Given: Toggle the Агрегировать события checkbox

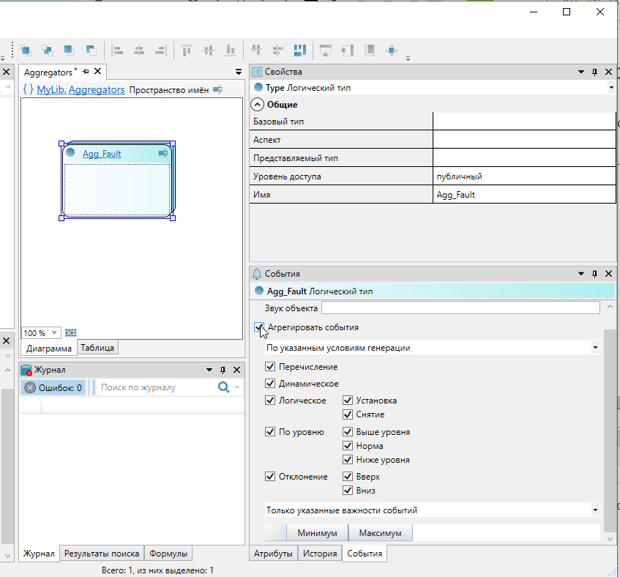Looking at the screenshot, I should pos(258,327).
